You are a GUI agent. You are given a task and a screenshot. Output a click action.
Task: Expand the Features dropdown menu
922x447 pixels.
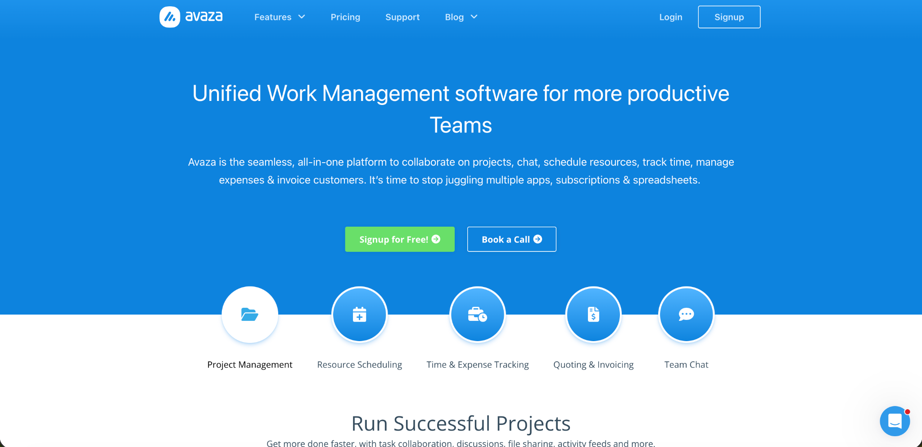280,17
